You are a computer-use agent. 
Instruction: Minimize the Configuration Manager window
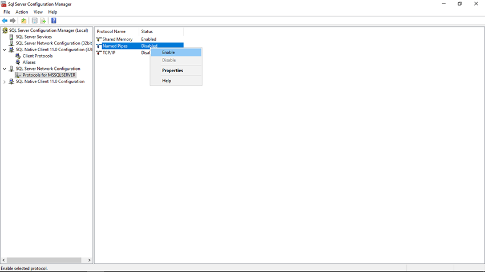[x=444, y=4]
